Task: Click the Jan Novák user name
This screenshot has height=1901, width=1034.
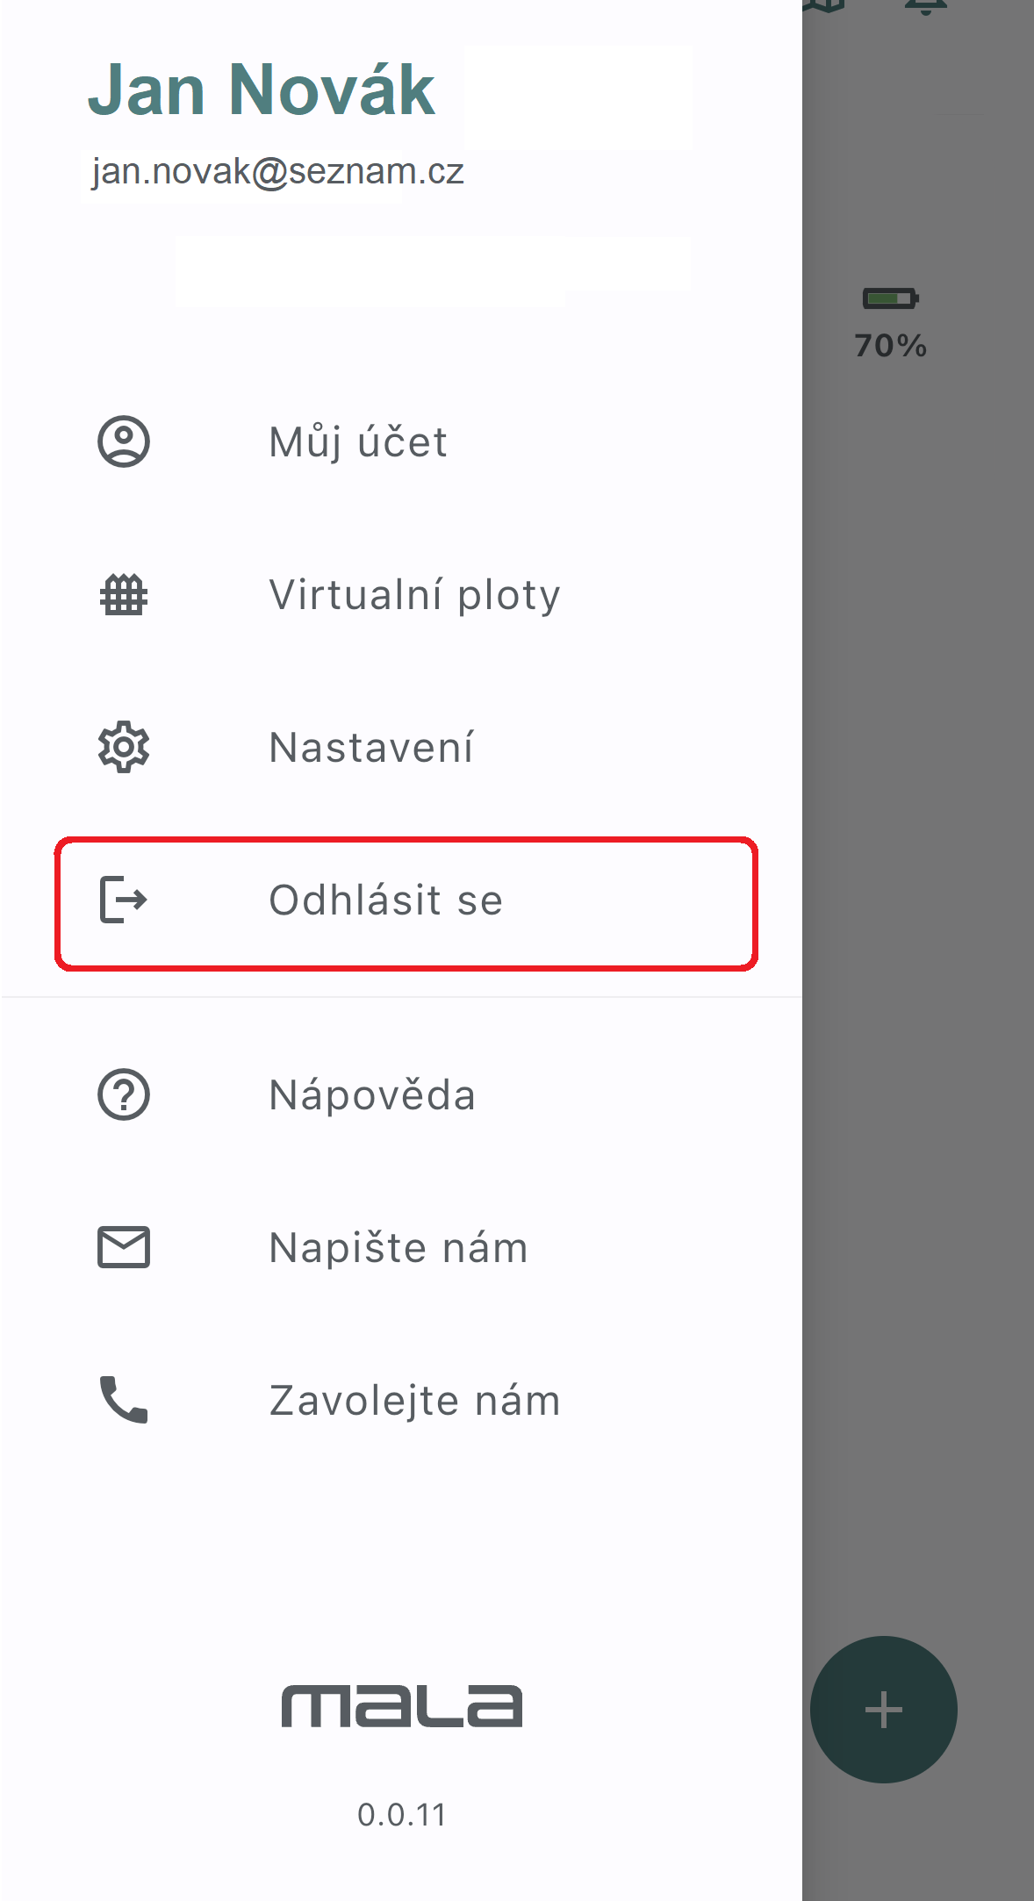Action: click(x=262, y=90)
